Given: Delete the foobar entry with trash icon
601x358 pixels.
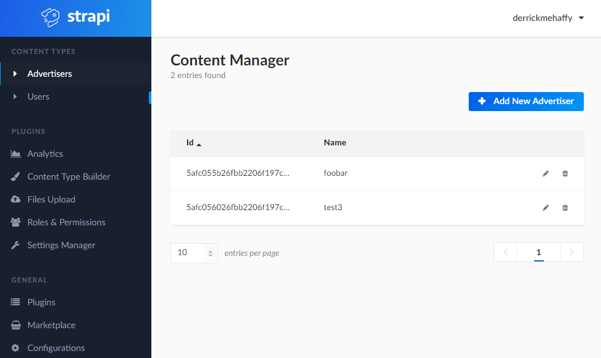Looking at the screenshot, I should click(565, 174).
